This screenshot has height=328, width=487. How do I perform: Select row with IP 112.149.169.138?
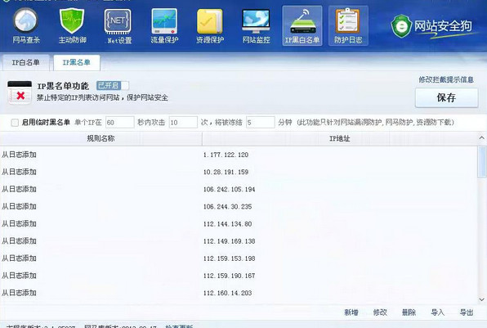[239, 241]
